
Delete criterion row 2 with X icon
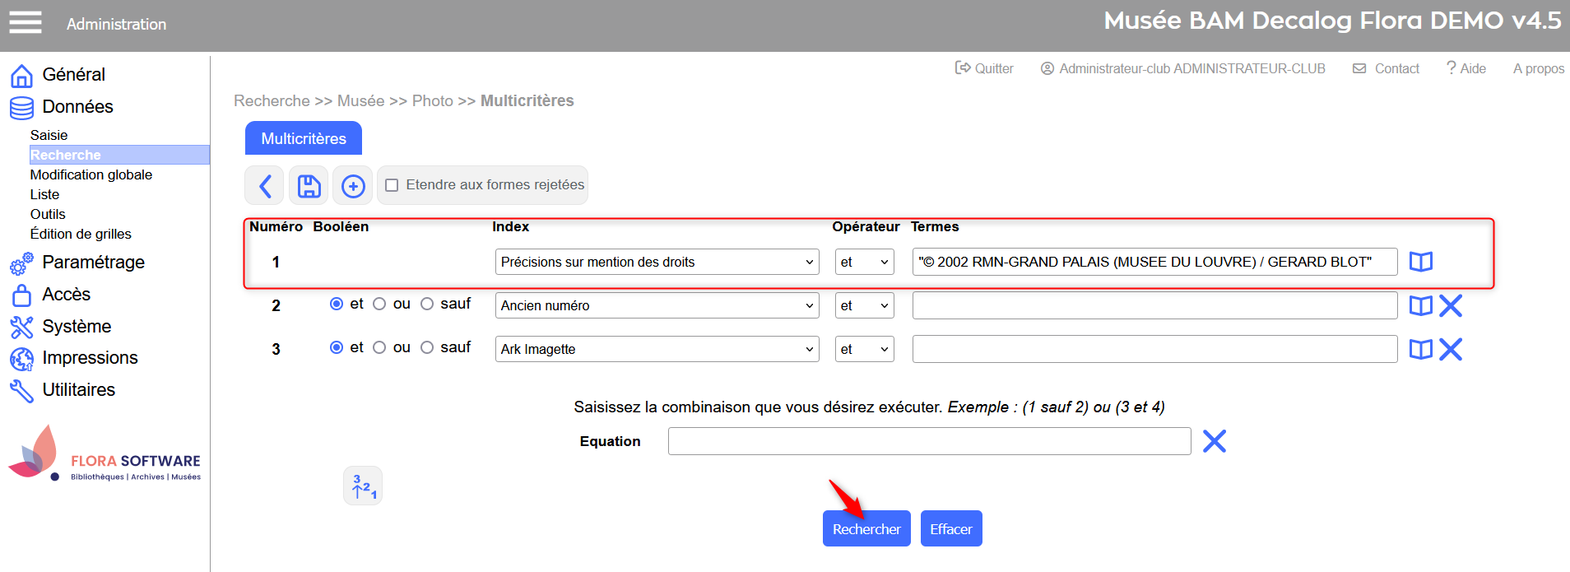1451,305
